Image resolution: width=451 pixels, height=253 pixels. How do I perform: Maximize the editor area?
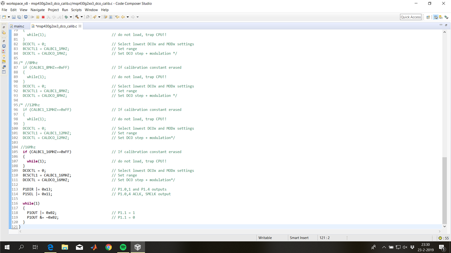pyautogui.click(x=446, y=25)
